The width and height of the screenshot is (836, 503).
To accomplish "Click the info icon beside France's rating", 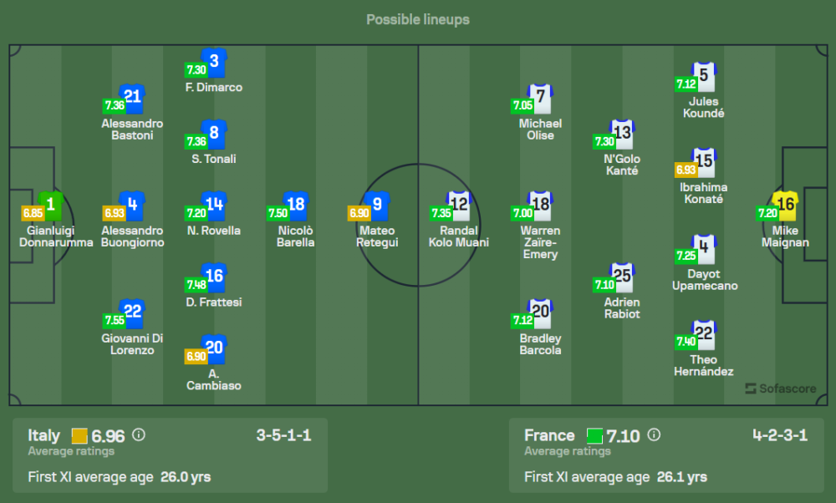I will [x=654, y=435].
